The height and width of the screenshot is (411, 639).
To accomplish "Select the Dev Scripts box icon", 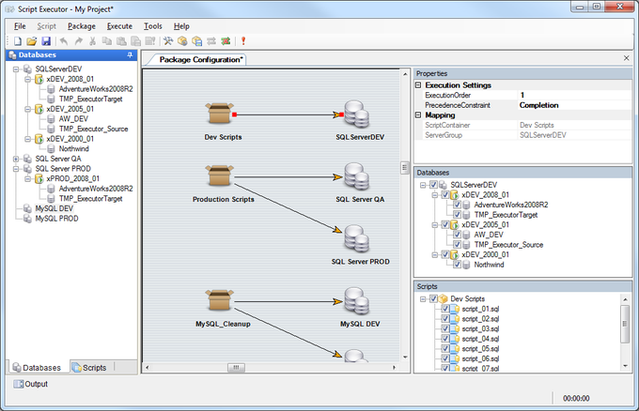I will [218, 115].
